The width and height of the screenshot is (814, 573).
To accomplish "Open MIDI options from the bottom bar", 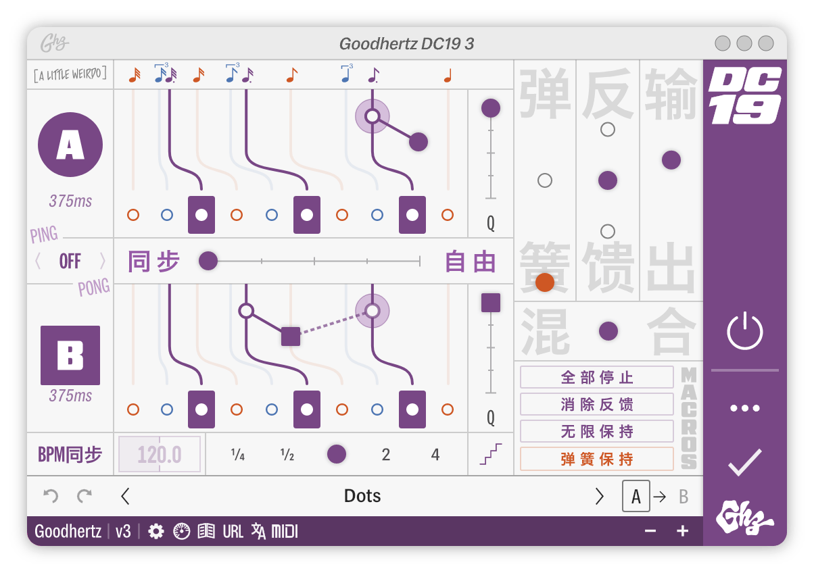I will pos(285,531).
